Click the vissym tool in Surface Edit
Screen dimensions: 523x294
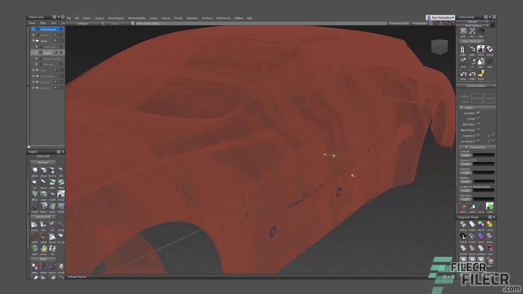[44, 248]
